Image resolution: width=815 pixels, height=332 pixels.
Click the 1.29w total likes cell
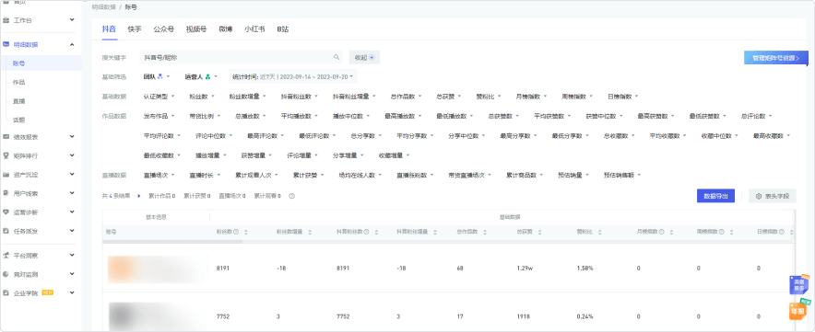tap(524, 269)
